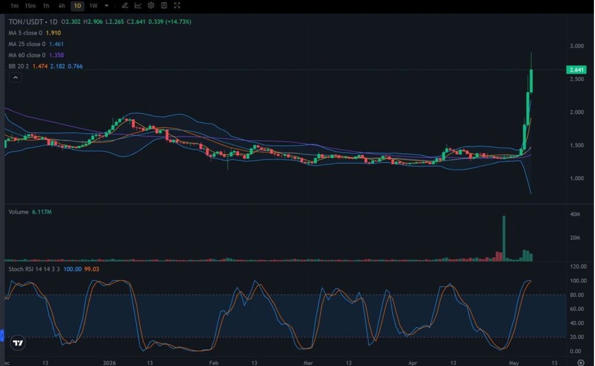This screenshot has height=366, width=595.
Task: Click the 80.00 Stoch RSI axis label
Action: click(x=577, y=295)
